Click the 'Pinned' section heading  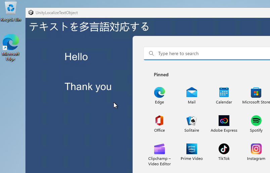[x=161, y=75]
